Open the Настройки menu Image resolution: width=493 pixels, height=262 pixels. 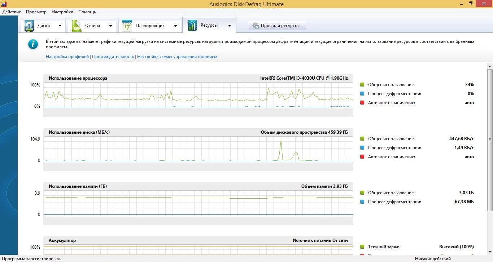tap(62, 12)
